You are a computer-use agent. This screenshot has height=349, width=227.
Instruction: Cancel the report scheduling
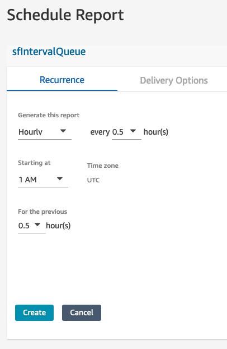[82, 313]
